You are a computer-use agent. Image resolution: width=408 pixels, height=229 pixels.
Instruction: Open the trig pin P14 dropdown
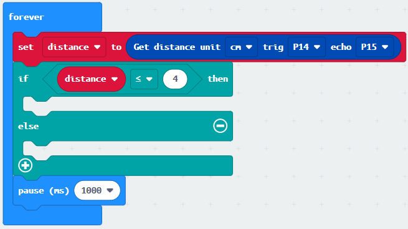coord(306,47)
